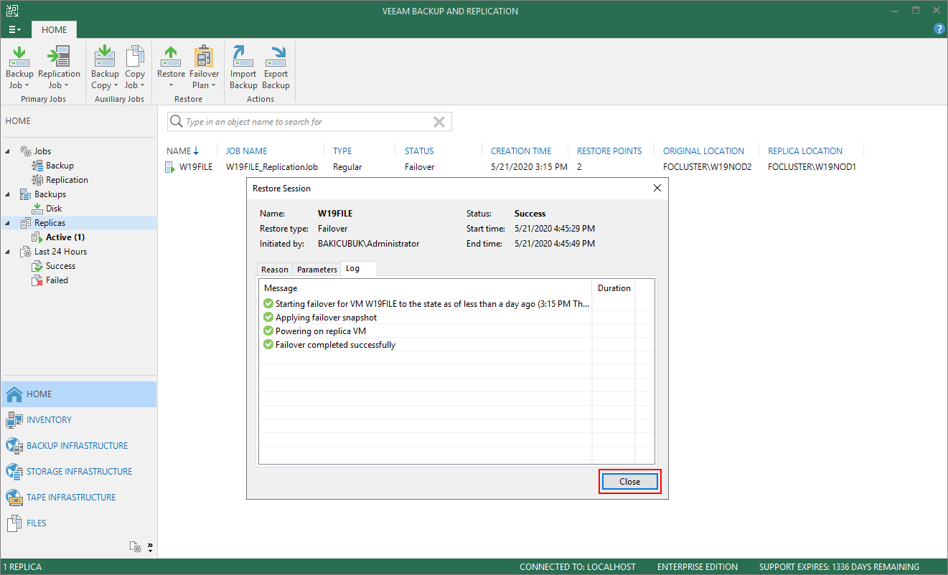Image resolution: width=948 pixels, height=575 pixels.
Task: Select the Replicas tree node
Action: tap(50, 223)
